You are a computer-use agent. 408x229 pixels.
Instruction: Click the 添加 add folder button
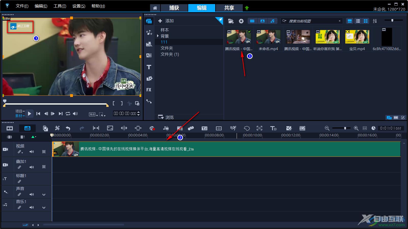(x=166, y=21)
